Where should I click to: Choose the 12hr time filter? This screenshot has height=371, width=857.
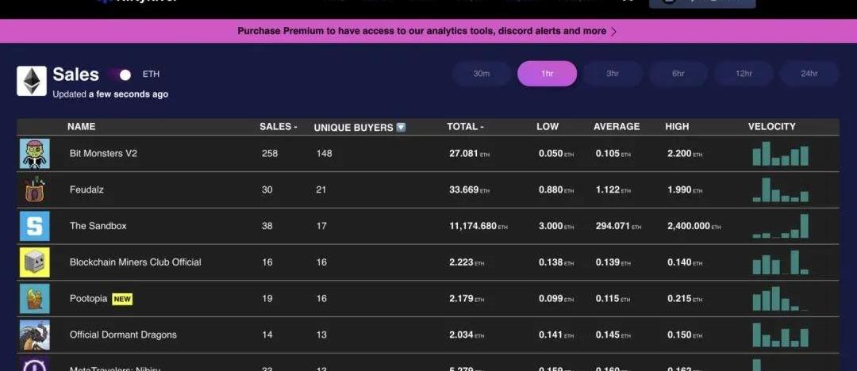tap(744, 74)
